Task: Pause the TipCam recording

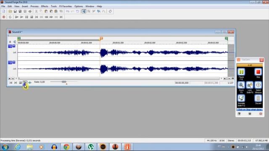Action: (241, 72)
